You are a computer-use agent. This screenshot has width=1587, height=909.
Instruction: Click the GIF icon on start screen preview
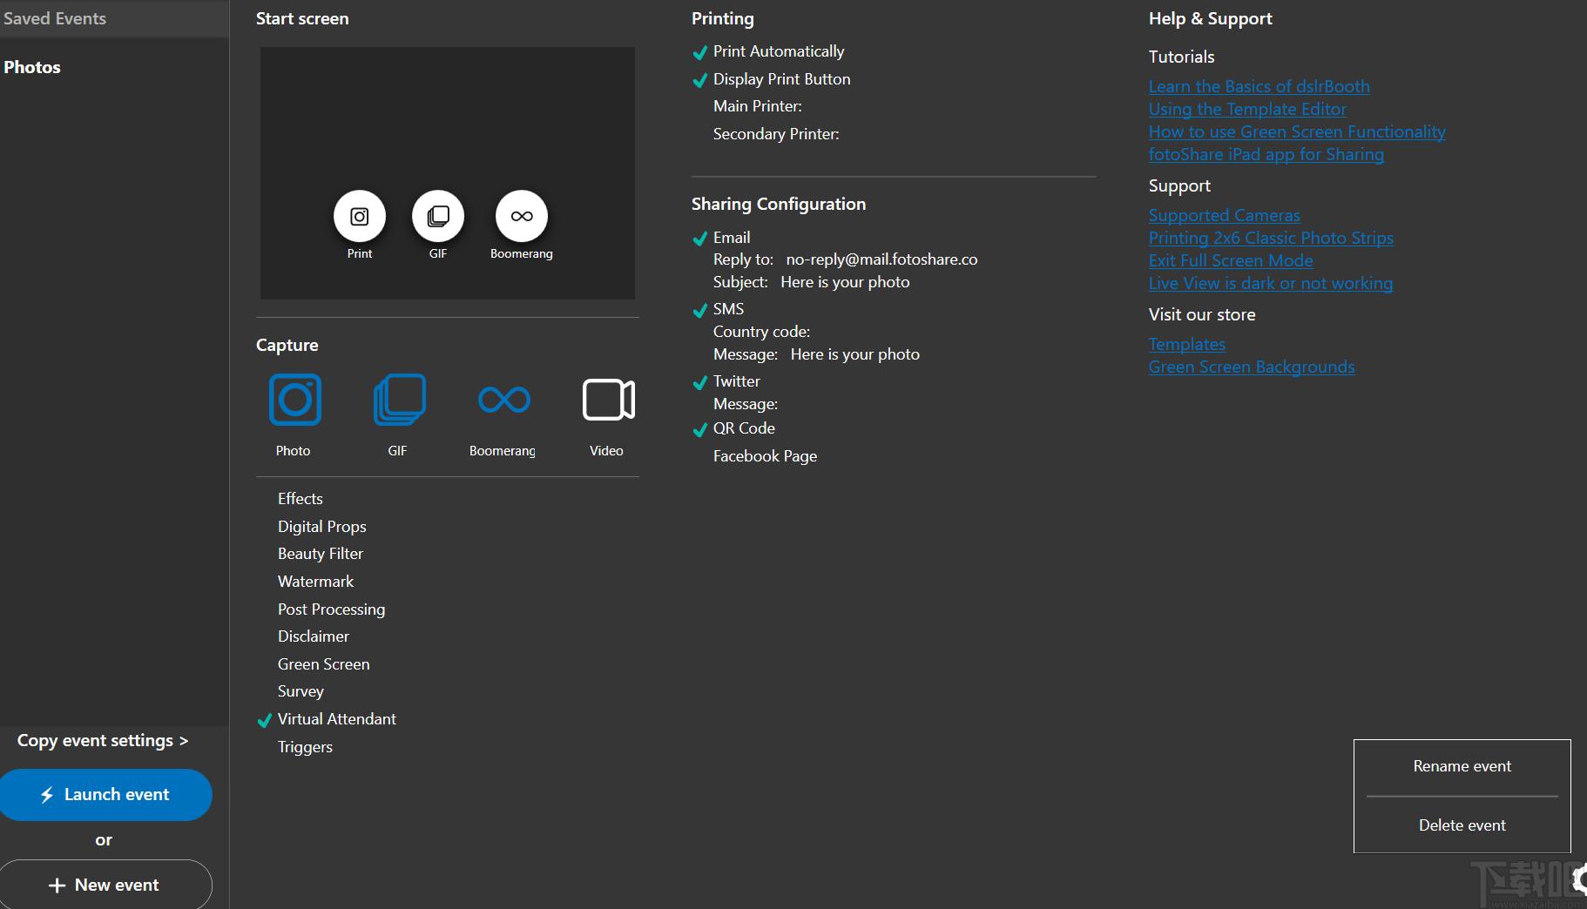[x=437, y=216]
